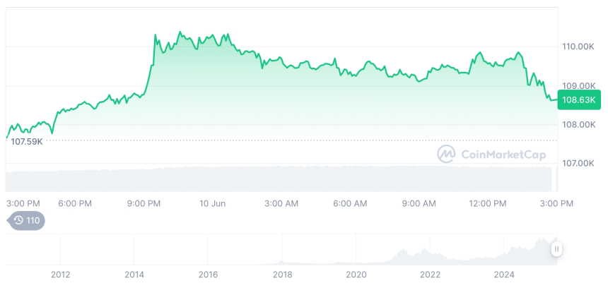The width and height of the screenshot is (608, 283).
Task: Click the 6:00 AM time axis label
Action: 350,203
